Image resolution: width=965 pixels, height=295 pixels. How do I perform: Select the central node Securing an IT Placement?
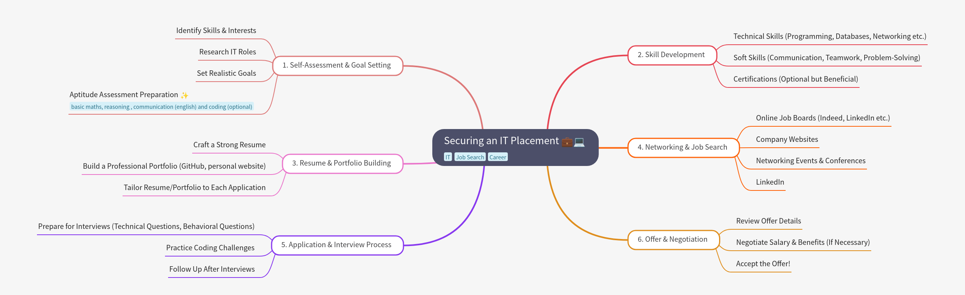click(515, 147)
